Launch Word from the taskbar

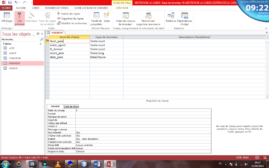click(96, 164)
